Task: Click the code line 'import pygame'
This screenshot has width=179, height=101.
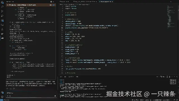Action: [x=71, y=6]
